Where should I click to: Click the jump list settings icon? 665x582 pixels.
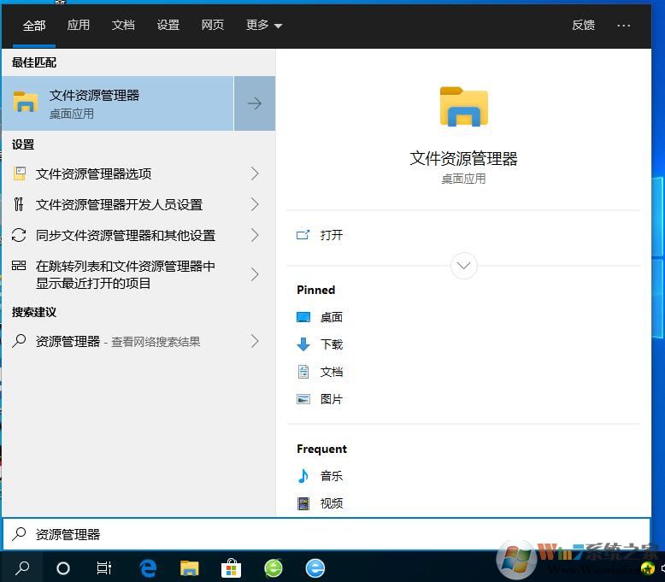19,266
